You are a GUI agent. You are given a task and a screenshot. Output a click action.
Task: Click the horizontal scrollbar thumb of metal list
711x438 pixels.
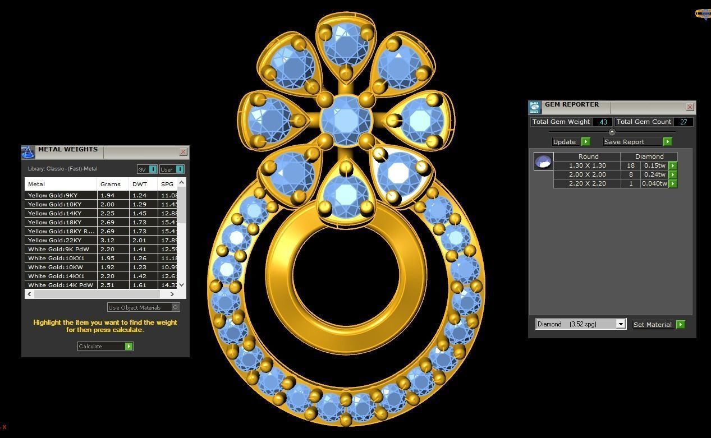(x=97, y=294)
